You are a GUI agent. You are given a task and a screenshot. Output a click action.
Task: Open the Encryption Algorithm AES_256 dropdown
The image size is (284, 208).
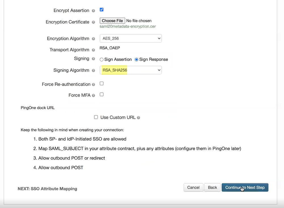coord(131,39)
